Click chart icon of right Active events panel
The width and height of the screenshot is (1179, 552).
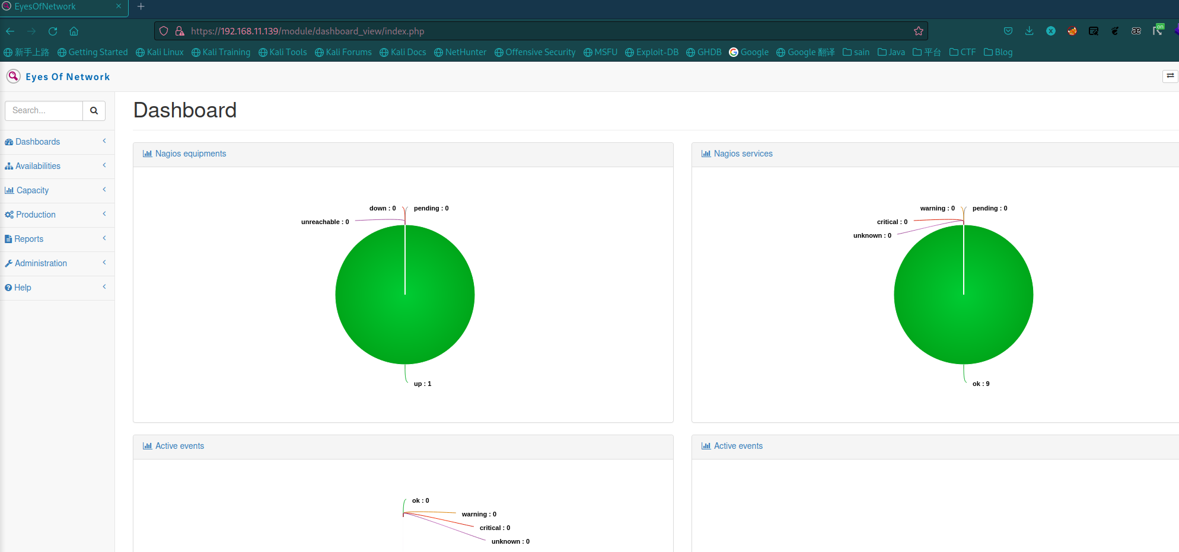(706, 446)
